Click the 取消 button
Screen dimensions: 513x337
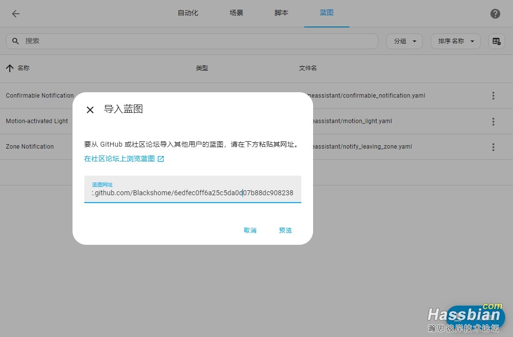click(x=250, y=231)
